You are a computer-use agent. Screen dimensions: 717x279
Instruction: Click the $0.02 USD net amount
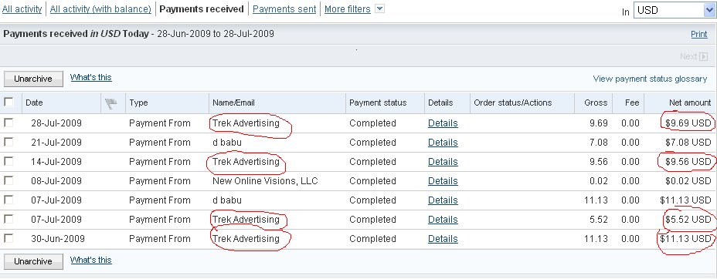point(688,181)
